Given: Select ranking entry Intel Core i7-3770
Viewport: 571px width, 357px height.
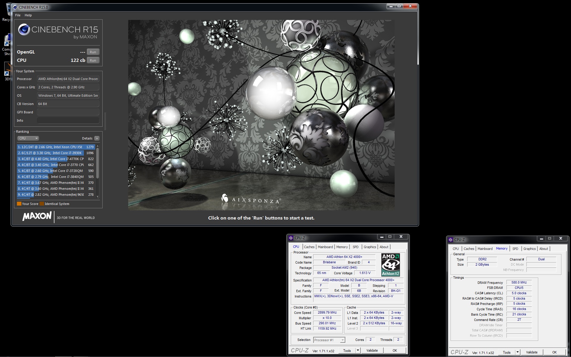Looking at the screenshot, I should 56,165.
